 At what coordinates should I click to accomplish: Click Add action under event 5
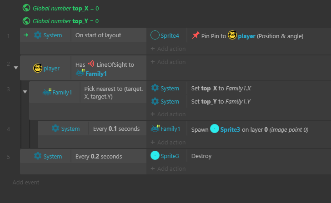click(x=168, y=168)
